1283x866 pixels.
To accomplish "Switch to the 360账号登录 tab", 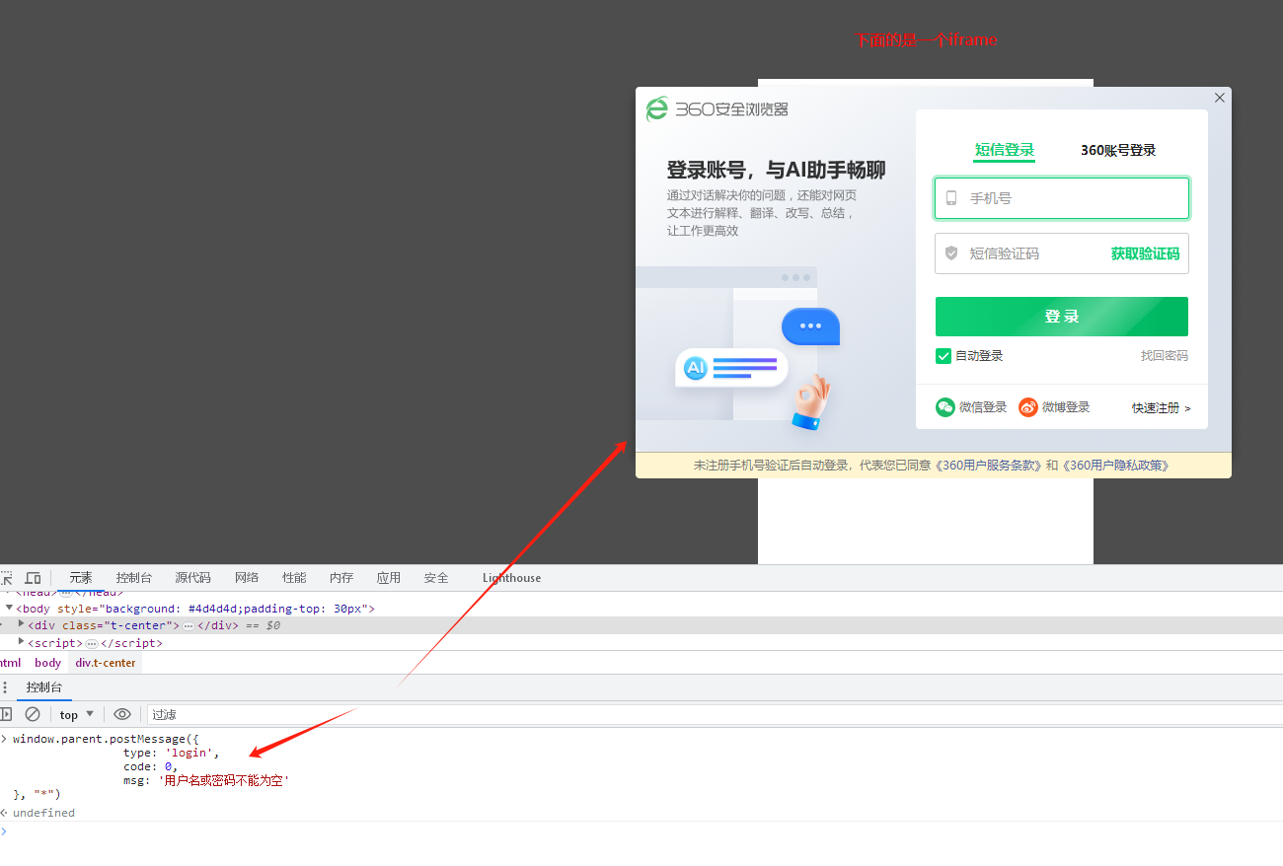I will (x=1116, y=150).
